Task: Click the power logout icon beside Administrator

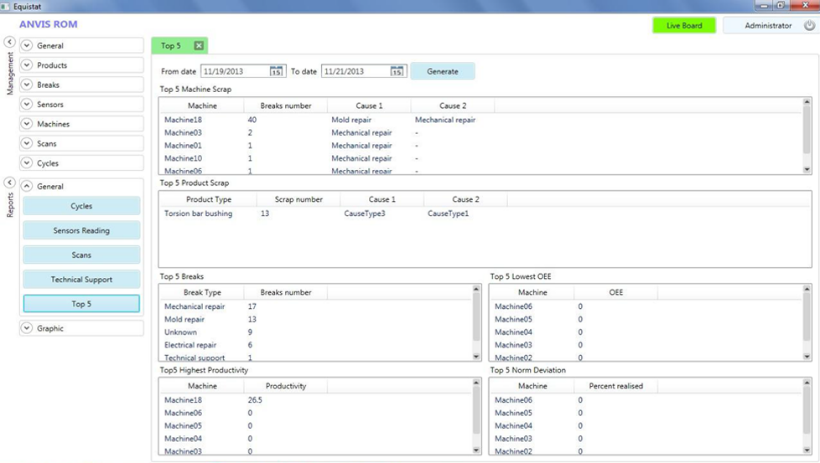Action: click(809, 26)
